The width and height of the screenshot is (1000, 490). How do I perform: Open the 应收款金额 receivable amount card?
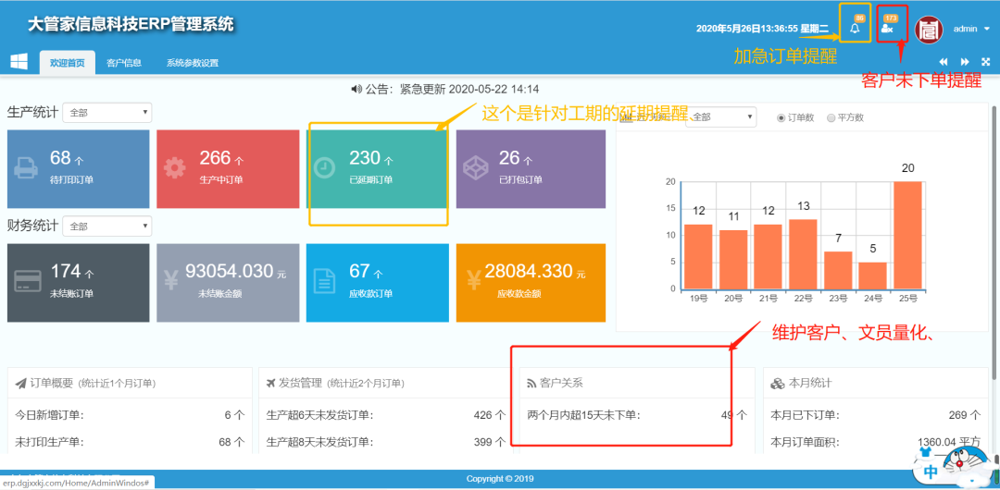click(531, 283)
